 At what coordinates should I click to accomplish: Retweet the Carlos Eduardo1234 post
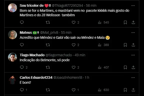[48, 90]
